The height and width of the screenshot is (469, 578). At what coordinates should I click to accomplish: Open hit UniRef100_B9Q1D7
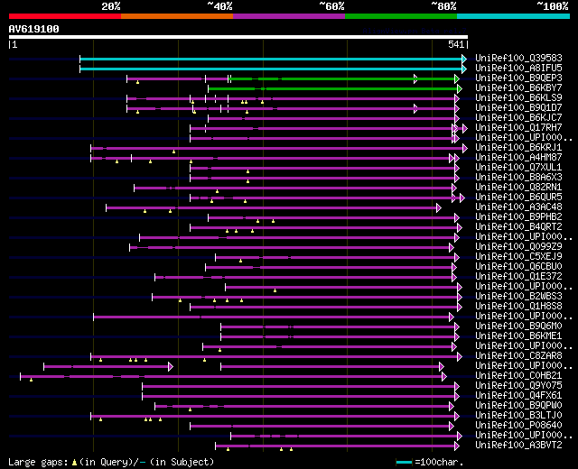518,108
